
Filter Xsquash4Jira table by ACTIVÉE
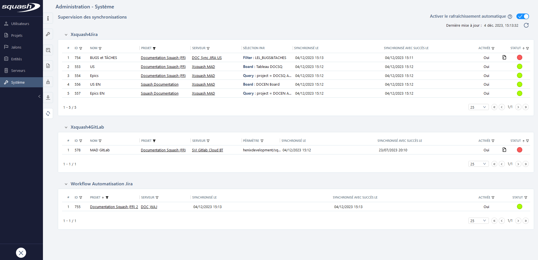tap(493, 48)
